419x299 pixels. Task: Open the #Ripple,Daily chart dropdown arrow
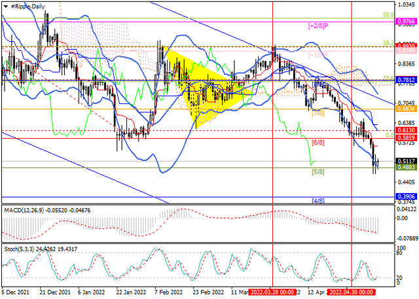[5, 7]
